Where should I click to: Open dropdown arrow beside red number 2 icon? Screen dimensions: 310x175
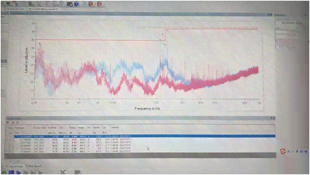(x=104, y=4)
